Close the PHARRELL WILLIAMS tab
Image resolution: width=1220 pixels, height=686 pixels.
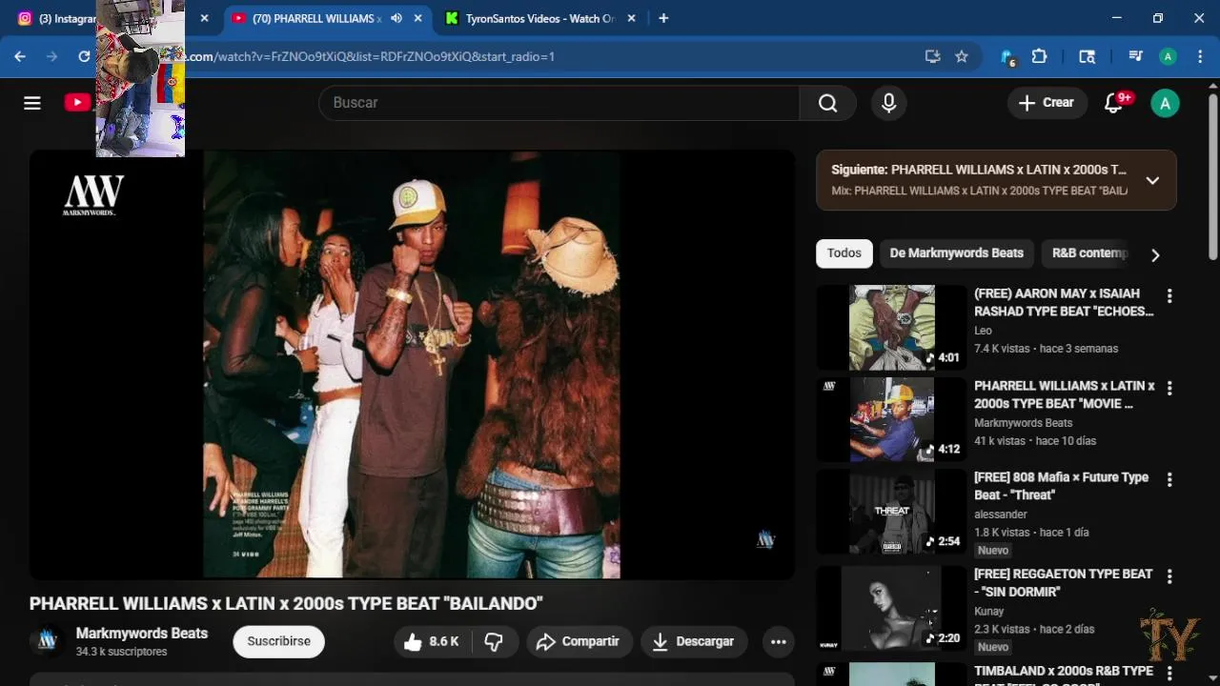pyautogui.click(x=417, y=18)
